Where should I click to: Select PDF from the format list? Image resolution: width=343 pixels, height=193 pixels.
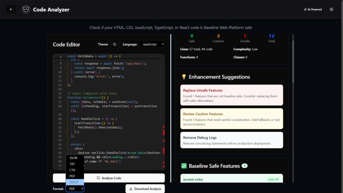(x=75, y=176)
